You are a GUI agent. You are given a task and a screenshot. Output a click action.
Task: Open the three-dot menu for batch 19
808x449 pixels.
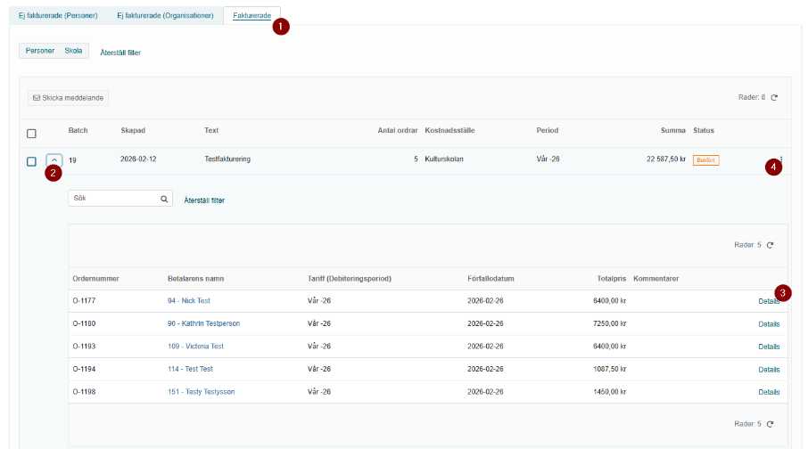pyautogui.click(x=781, y=160)
